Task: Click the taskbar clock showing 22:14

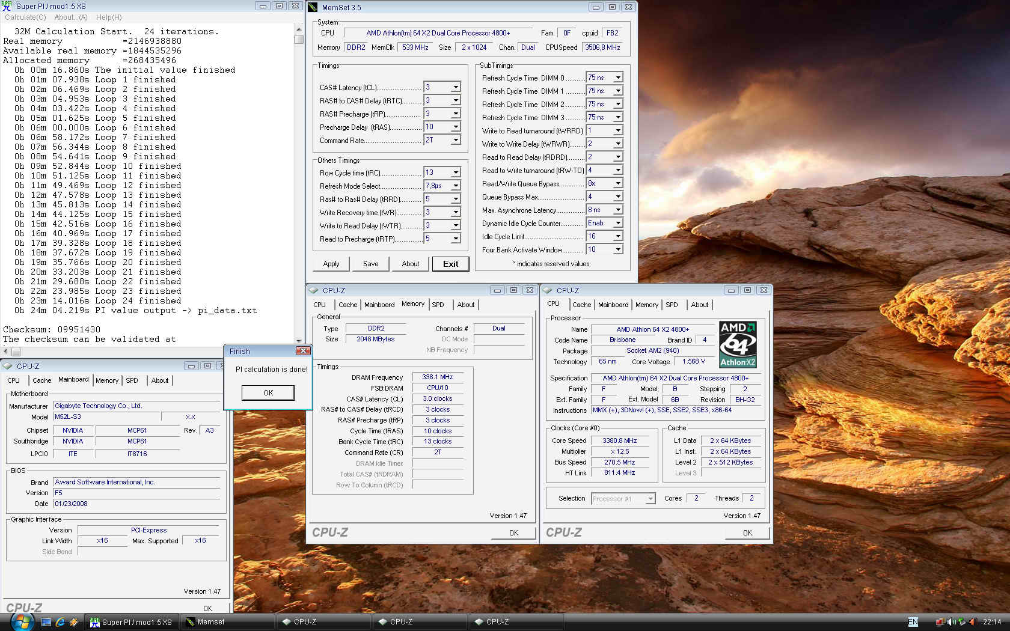Action: click(992, 622)
